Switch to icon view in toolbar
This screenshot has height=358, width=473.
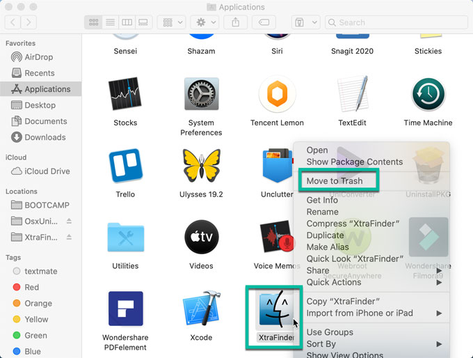93,22
